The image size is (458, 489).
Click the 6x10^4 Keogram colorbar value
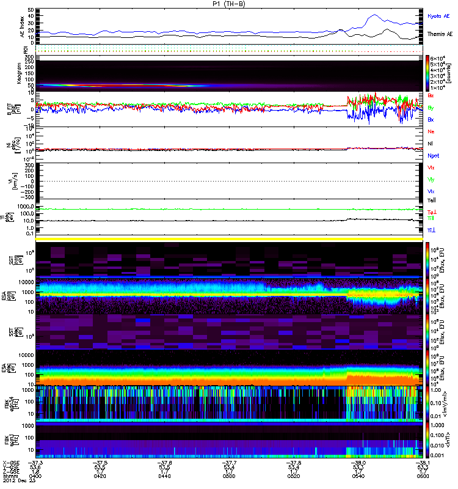click(x=438, y=59)
